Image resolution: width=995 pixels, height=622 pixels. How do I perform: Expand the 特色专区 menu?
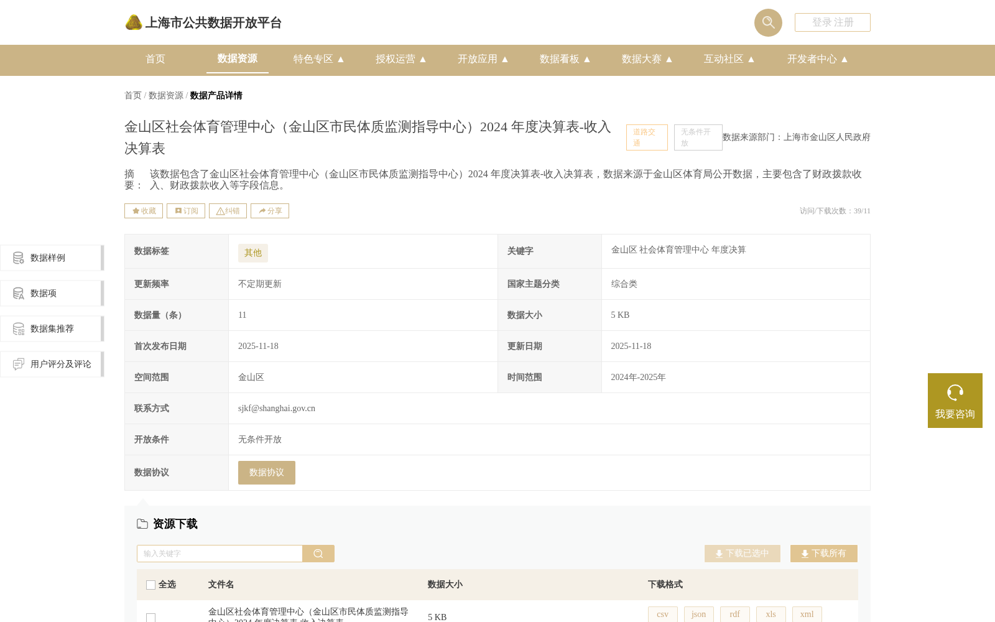pyautogui.click(x=319, y=59)
